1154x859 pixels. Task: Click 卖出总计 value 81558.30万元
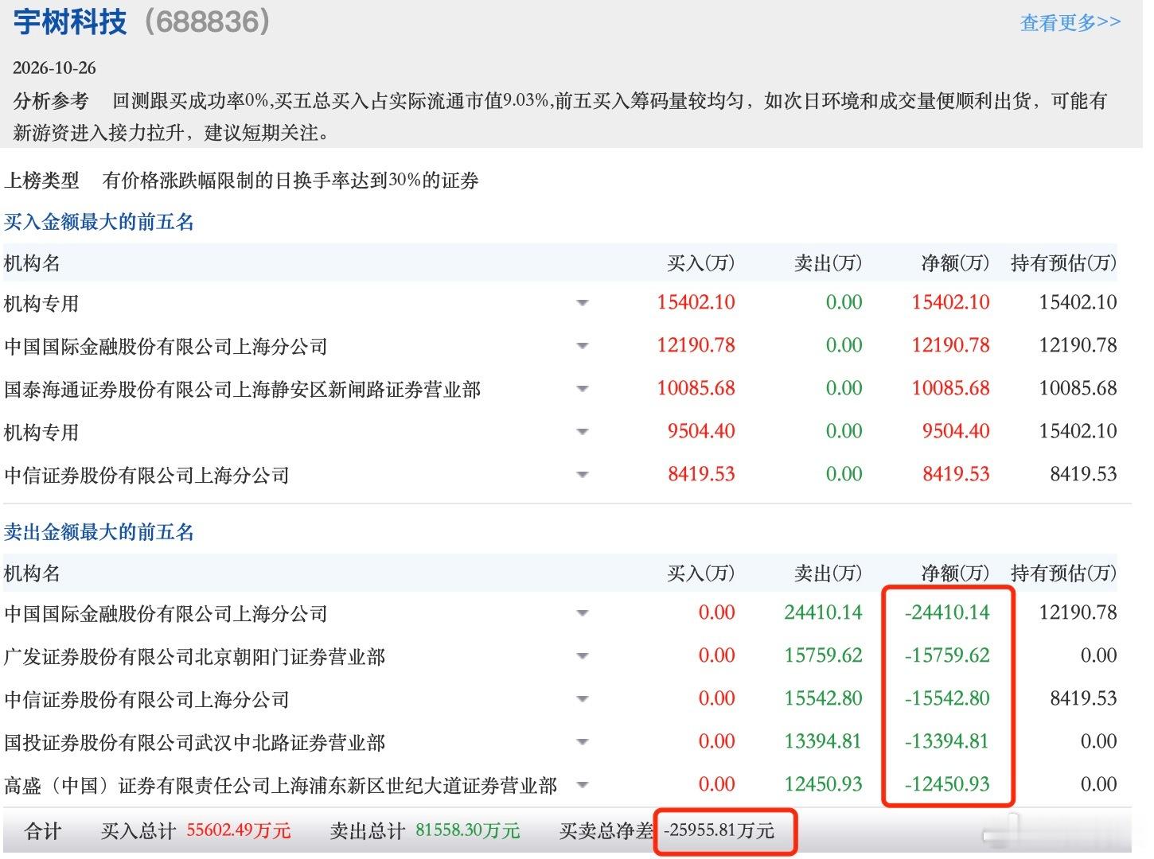click(468, 831)
